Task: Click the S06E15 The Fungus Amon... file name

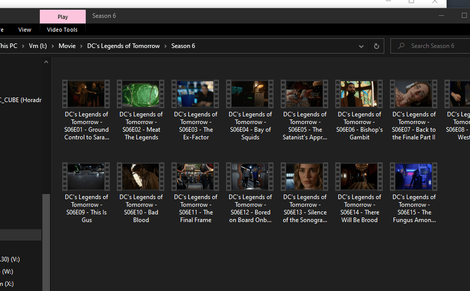Action: 414,208
